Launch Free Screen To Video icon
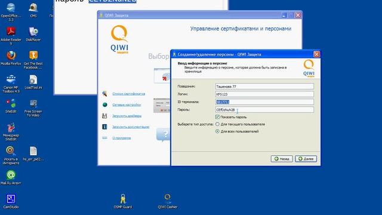The height and width of the screenshot is (215, 382). 33,103
